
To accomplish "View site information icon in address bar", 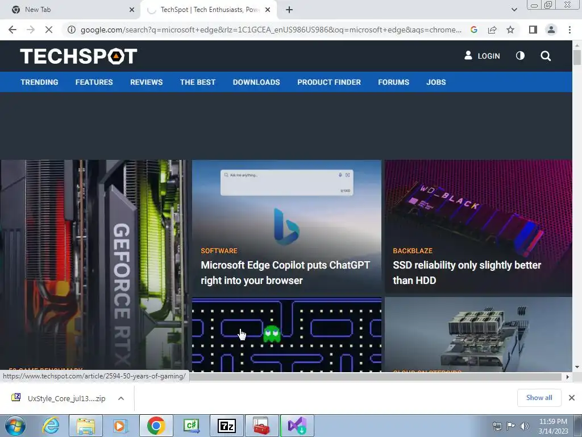I will point(71,30).
